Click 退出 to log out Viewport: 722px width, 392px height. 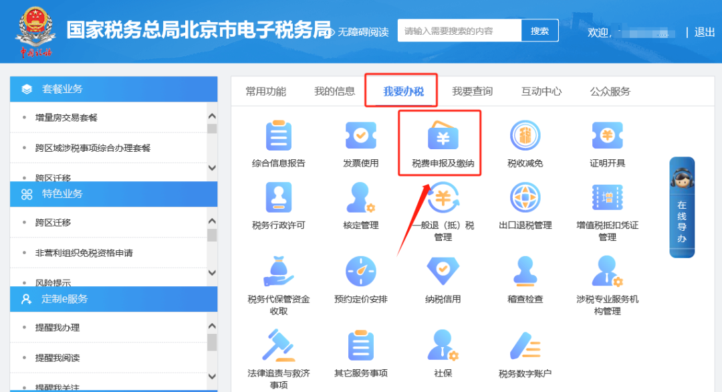704,32
